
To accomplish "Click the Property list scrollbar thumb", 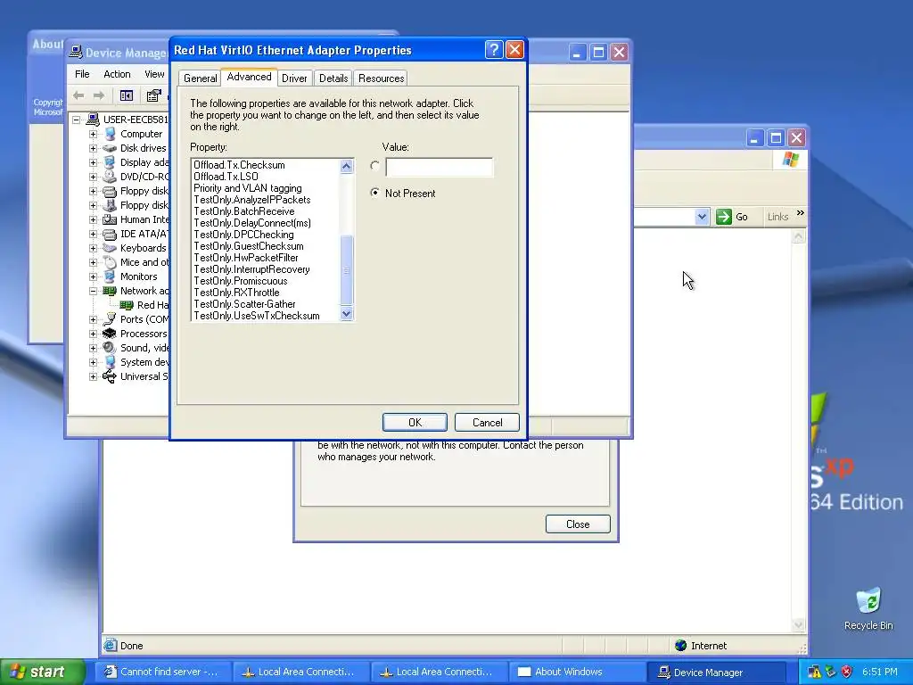I will click(347, 270).
